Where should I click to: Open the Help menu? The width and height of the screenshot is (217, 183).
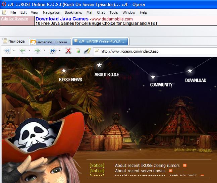(x=143, y=12)
